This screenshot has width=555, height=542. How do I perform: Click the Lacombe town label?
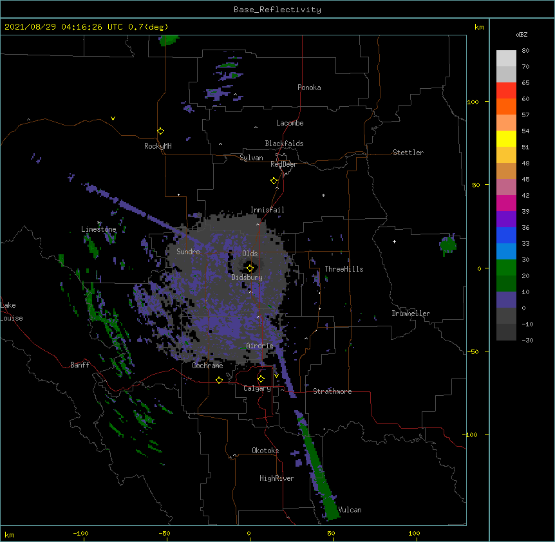click(290, 123)
